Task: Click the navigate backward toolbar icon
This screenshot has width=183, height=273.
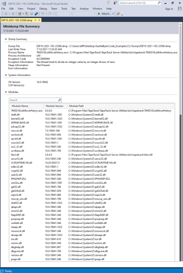Action: pyautogui.click(x=6, y=14)
